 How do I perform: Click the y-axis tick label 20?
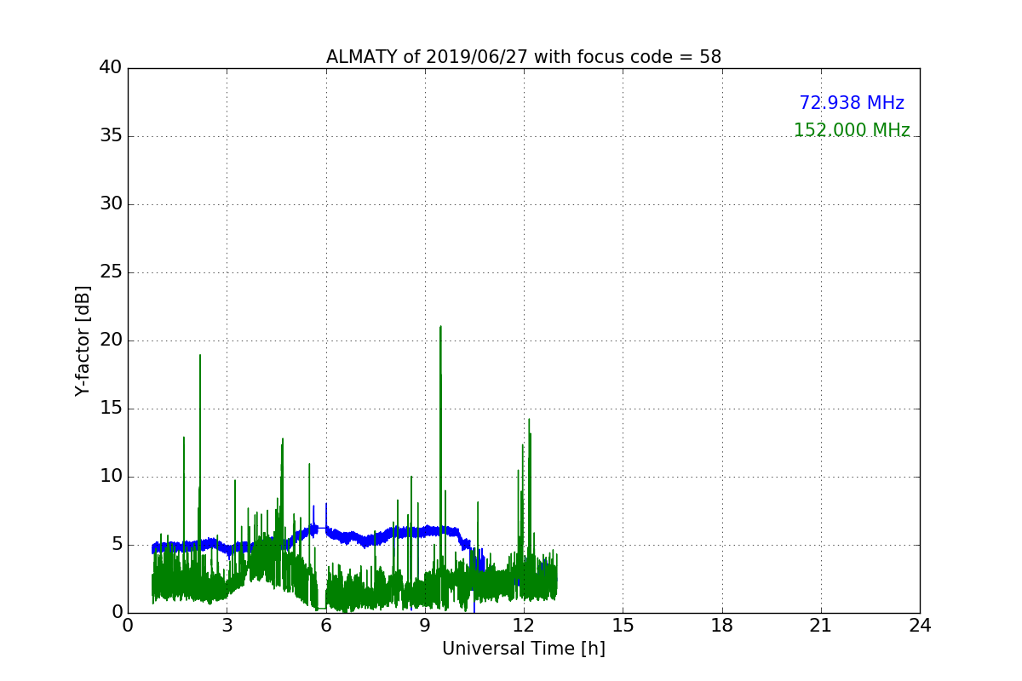(111, 340)
